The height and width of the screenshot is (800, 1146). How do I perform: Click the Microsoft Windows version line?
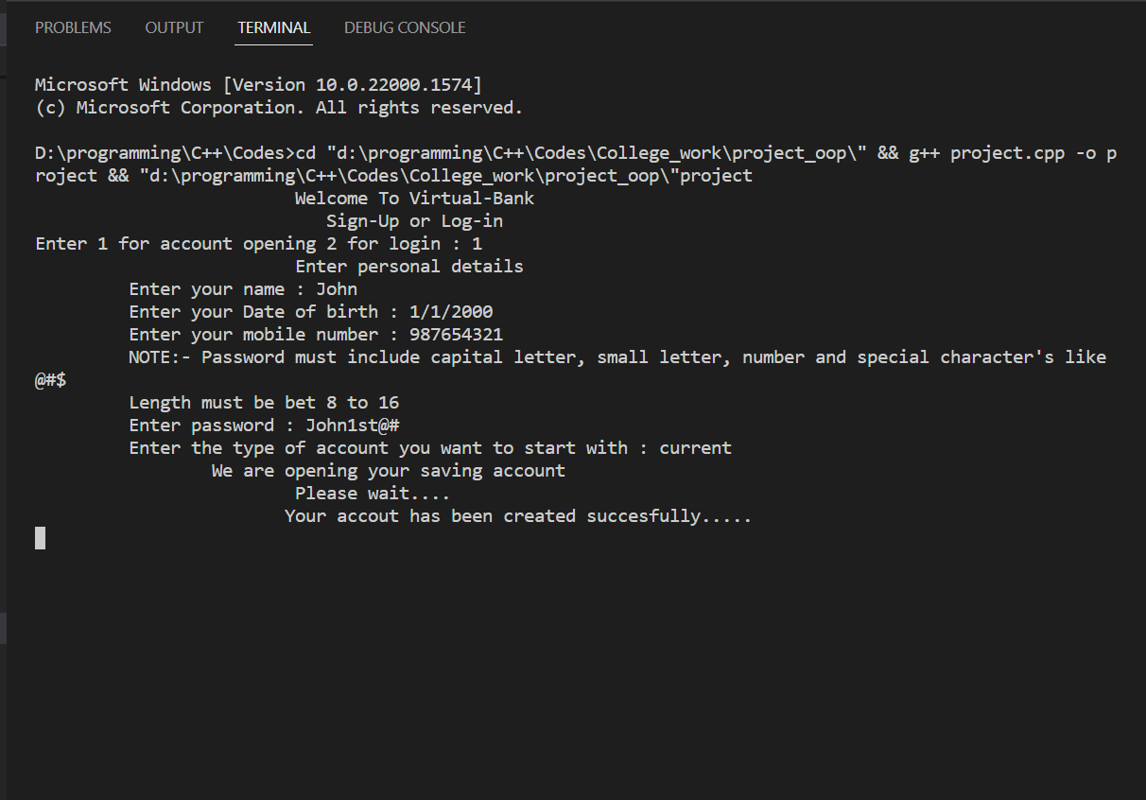(257, 84)
